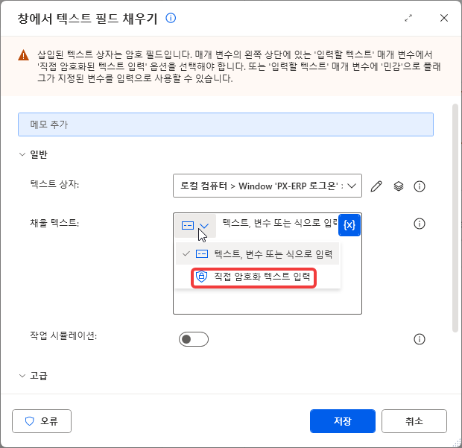Screen dimensions: 462x448
Task: Open UI element layers icon
Action: pyautogui.click(x=399, y=186)
